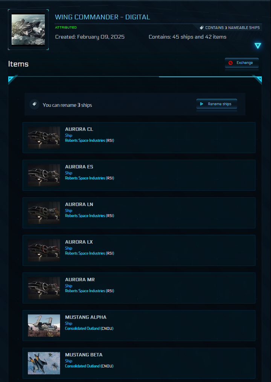Click the CONTAINS 3 NAMEABLE SHIPS label
This screenshot has height=382, width=271.
tap(232, 28)
